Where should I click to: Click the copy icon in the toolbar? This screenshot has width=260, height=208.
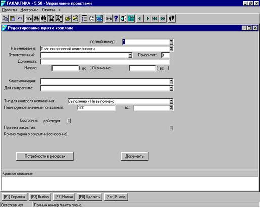(5, 18)
